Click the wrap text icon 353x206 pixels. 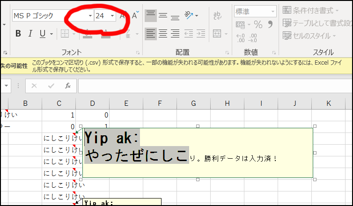coord(217,15)
